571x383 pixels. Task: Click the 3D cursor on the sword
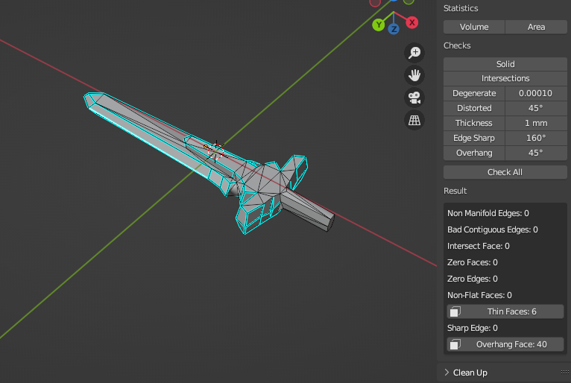(x=216, y=151)
